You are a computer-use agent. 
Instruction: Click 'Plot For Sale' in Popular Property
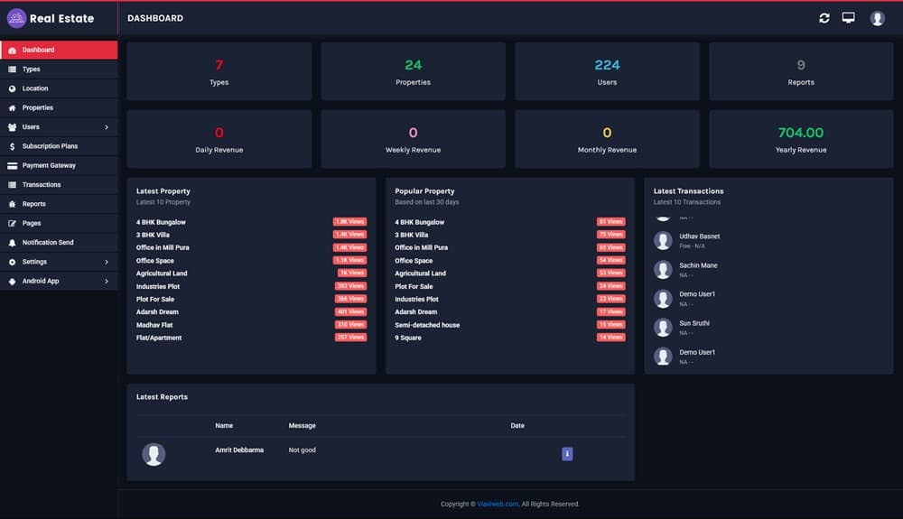pos(414,286)
